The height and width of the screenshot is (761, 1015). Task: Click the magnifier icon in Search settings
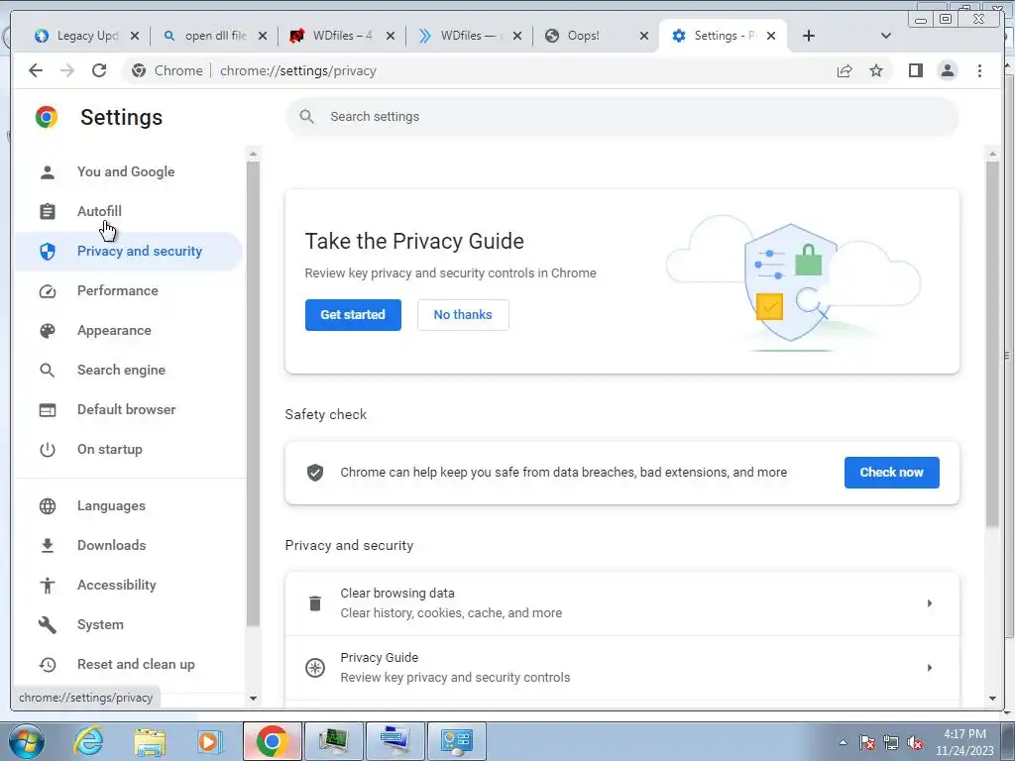click(x=307, y=117)
